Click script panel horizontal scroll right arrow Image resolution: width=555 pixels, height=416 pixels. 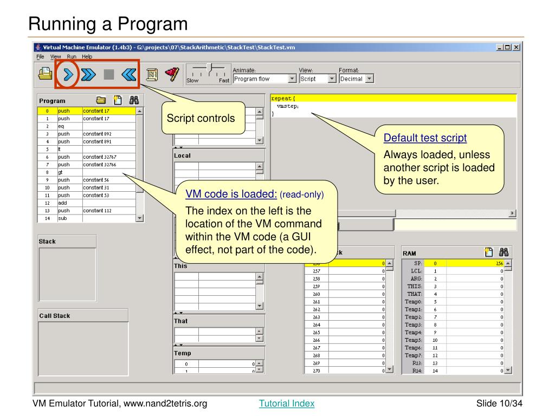click(512, 213)
